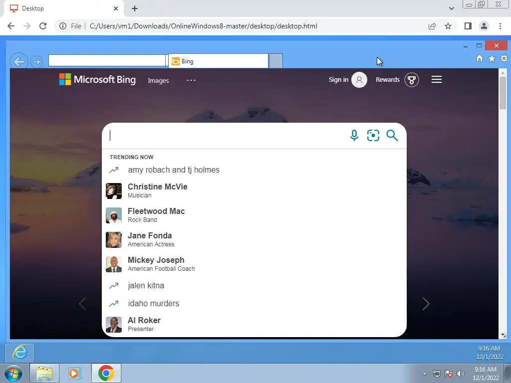Viewport: 511px width, 383px height.
Task: Select Jane Fonda suggestion
Action: click(254, 240)
